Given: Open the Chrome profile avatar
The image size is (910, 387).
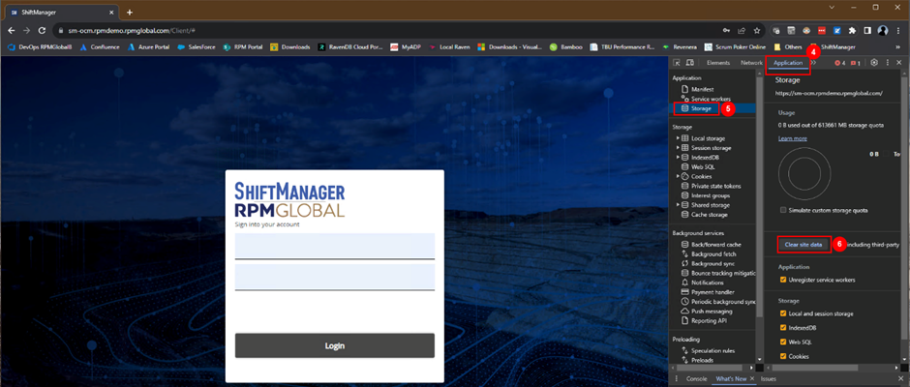Looking at the screenshot, I should [x=883, y=30].
